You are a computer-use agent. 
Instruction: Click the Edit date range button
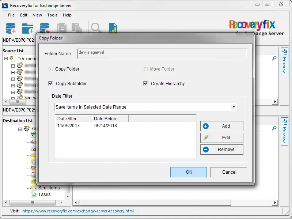[x=221, y=138]
